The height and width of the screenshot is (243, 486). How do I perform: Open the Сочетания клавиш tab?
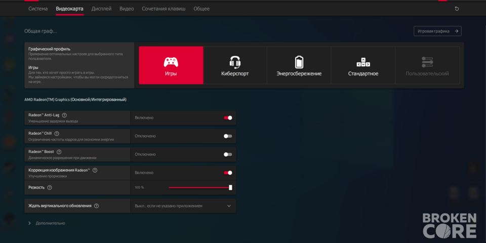point(164,9)
